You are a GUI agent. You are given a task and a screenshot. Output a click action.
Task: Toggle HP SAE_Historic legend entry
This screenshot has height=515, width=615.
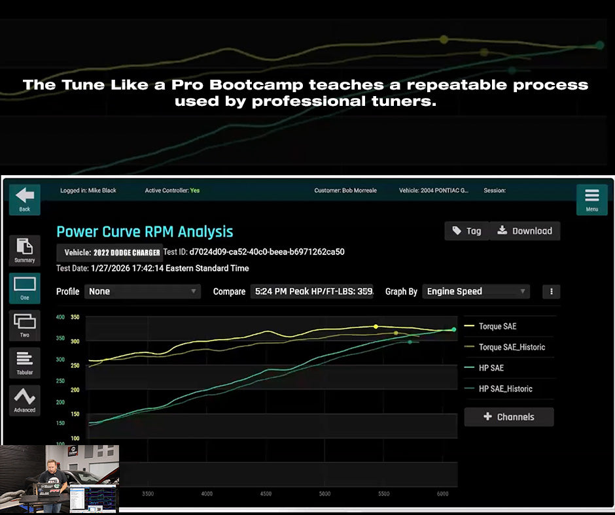click(x=498, y=389)
